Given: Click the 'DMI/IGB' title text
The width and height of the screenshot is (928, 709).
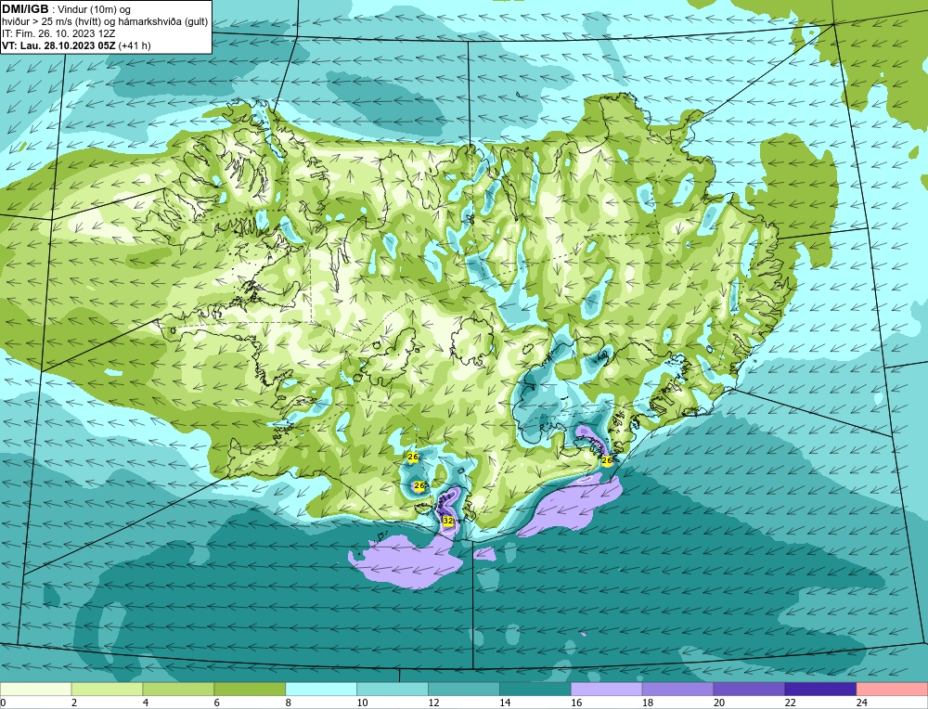Looking at the screenshot, I should point(25,9).
